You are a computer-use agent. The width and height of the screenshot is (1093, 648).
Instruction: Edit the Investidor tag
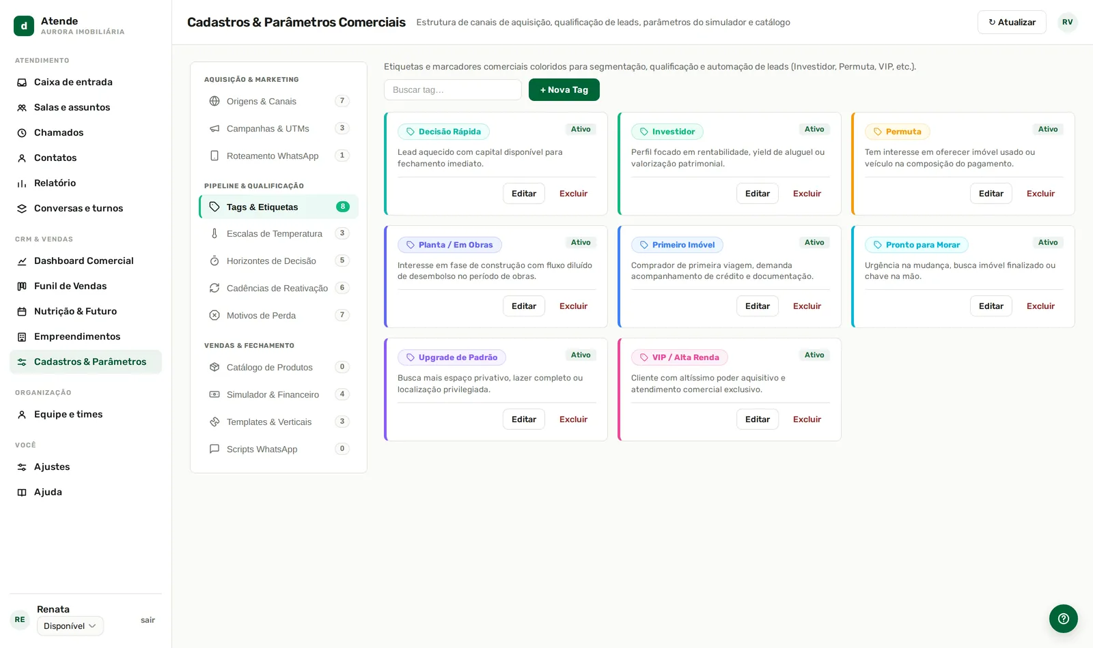[758, 194]
